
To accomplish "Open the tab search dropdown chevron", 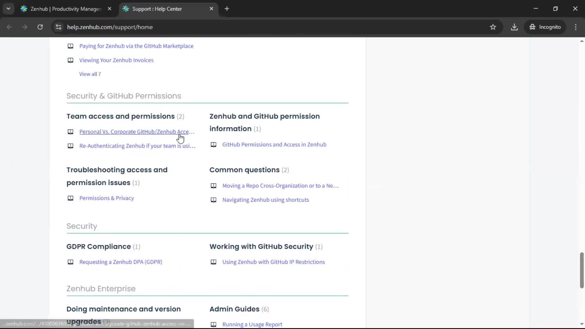I will 9,9.
